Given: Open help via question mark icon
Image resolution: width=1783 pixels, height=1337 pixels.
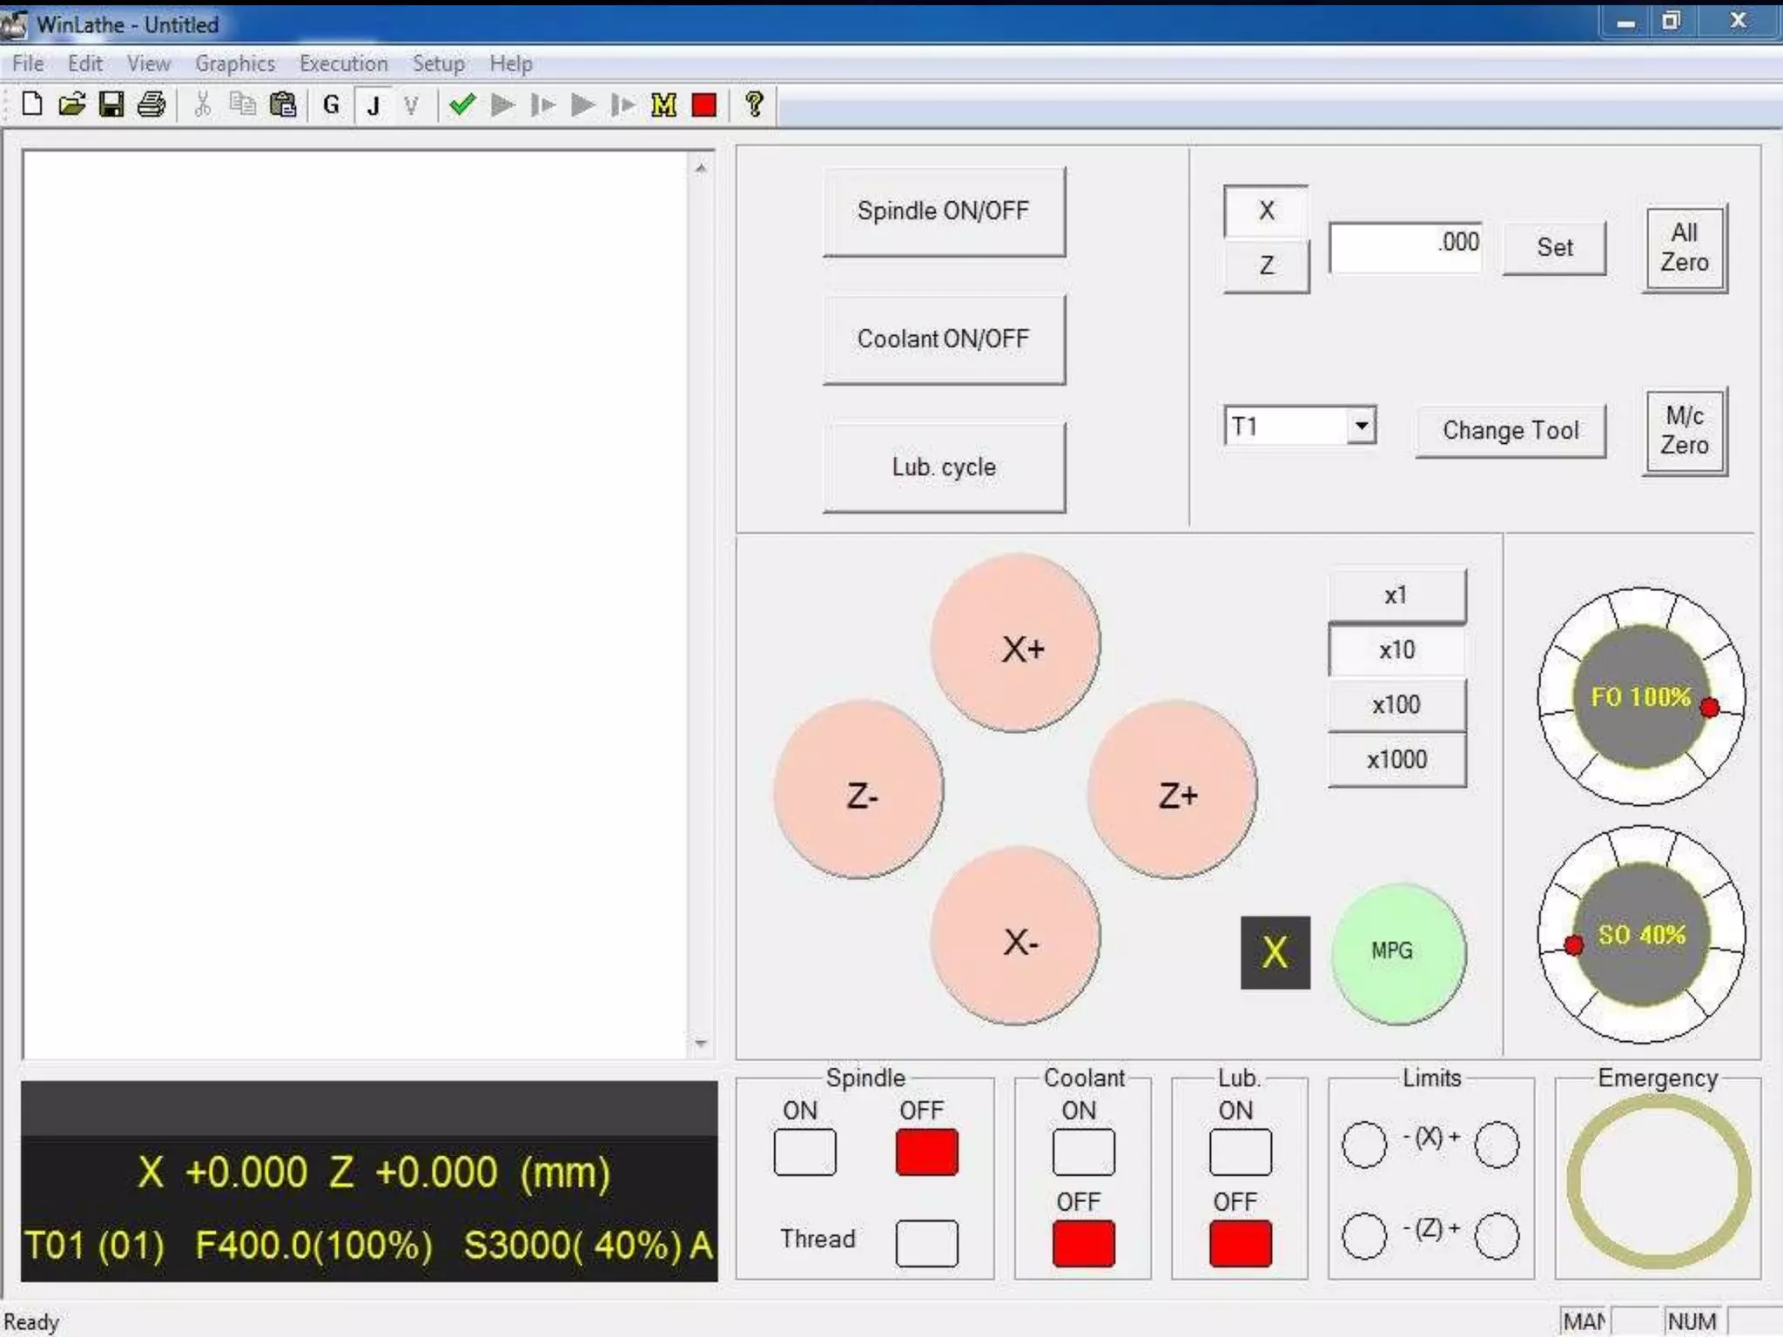Looking at the screenshot, I should [x=754, y=105].
